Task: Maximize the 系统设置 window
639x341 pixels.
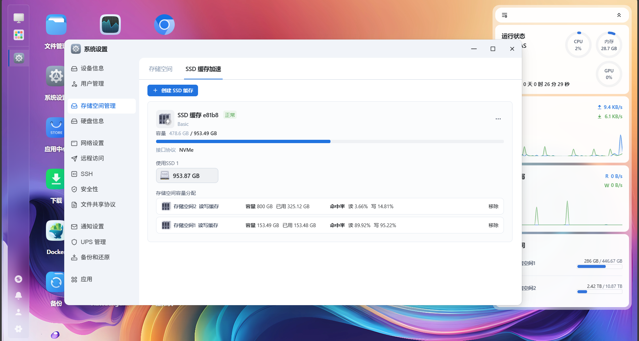Action: 493,49
